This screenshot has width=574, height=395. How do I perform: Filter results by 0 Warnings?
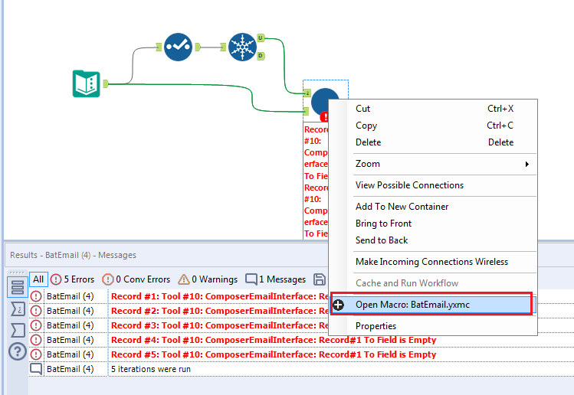tap(208, 279)
